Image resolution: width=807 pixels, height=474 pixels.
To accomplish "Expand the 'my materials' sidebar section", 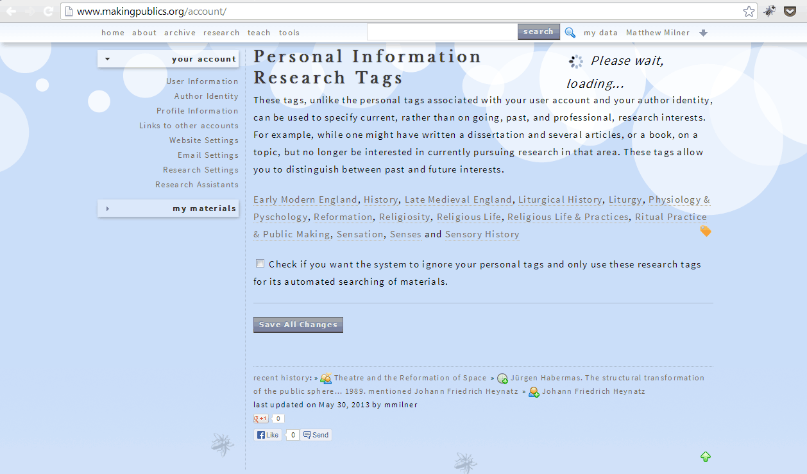I will 168,208.
